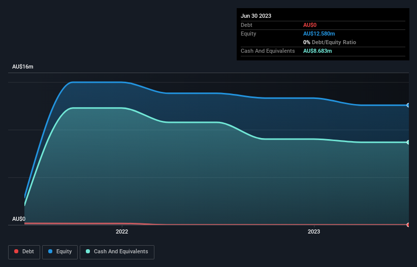Click the AU$0 y-axis label
Image resolution: width=417 pixels, height=267 pixels.
[x=19, y=219]
